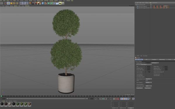Go to the start of the animation

point(96,99)
